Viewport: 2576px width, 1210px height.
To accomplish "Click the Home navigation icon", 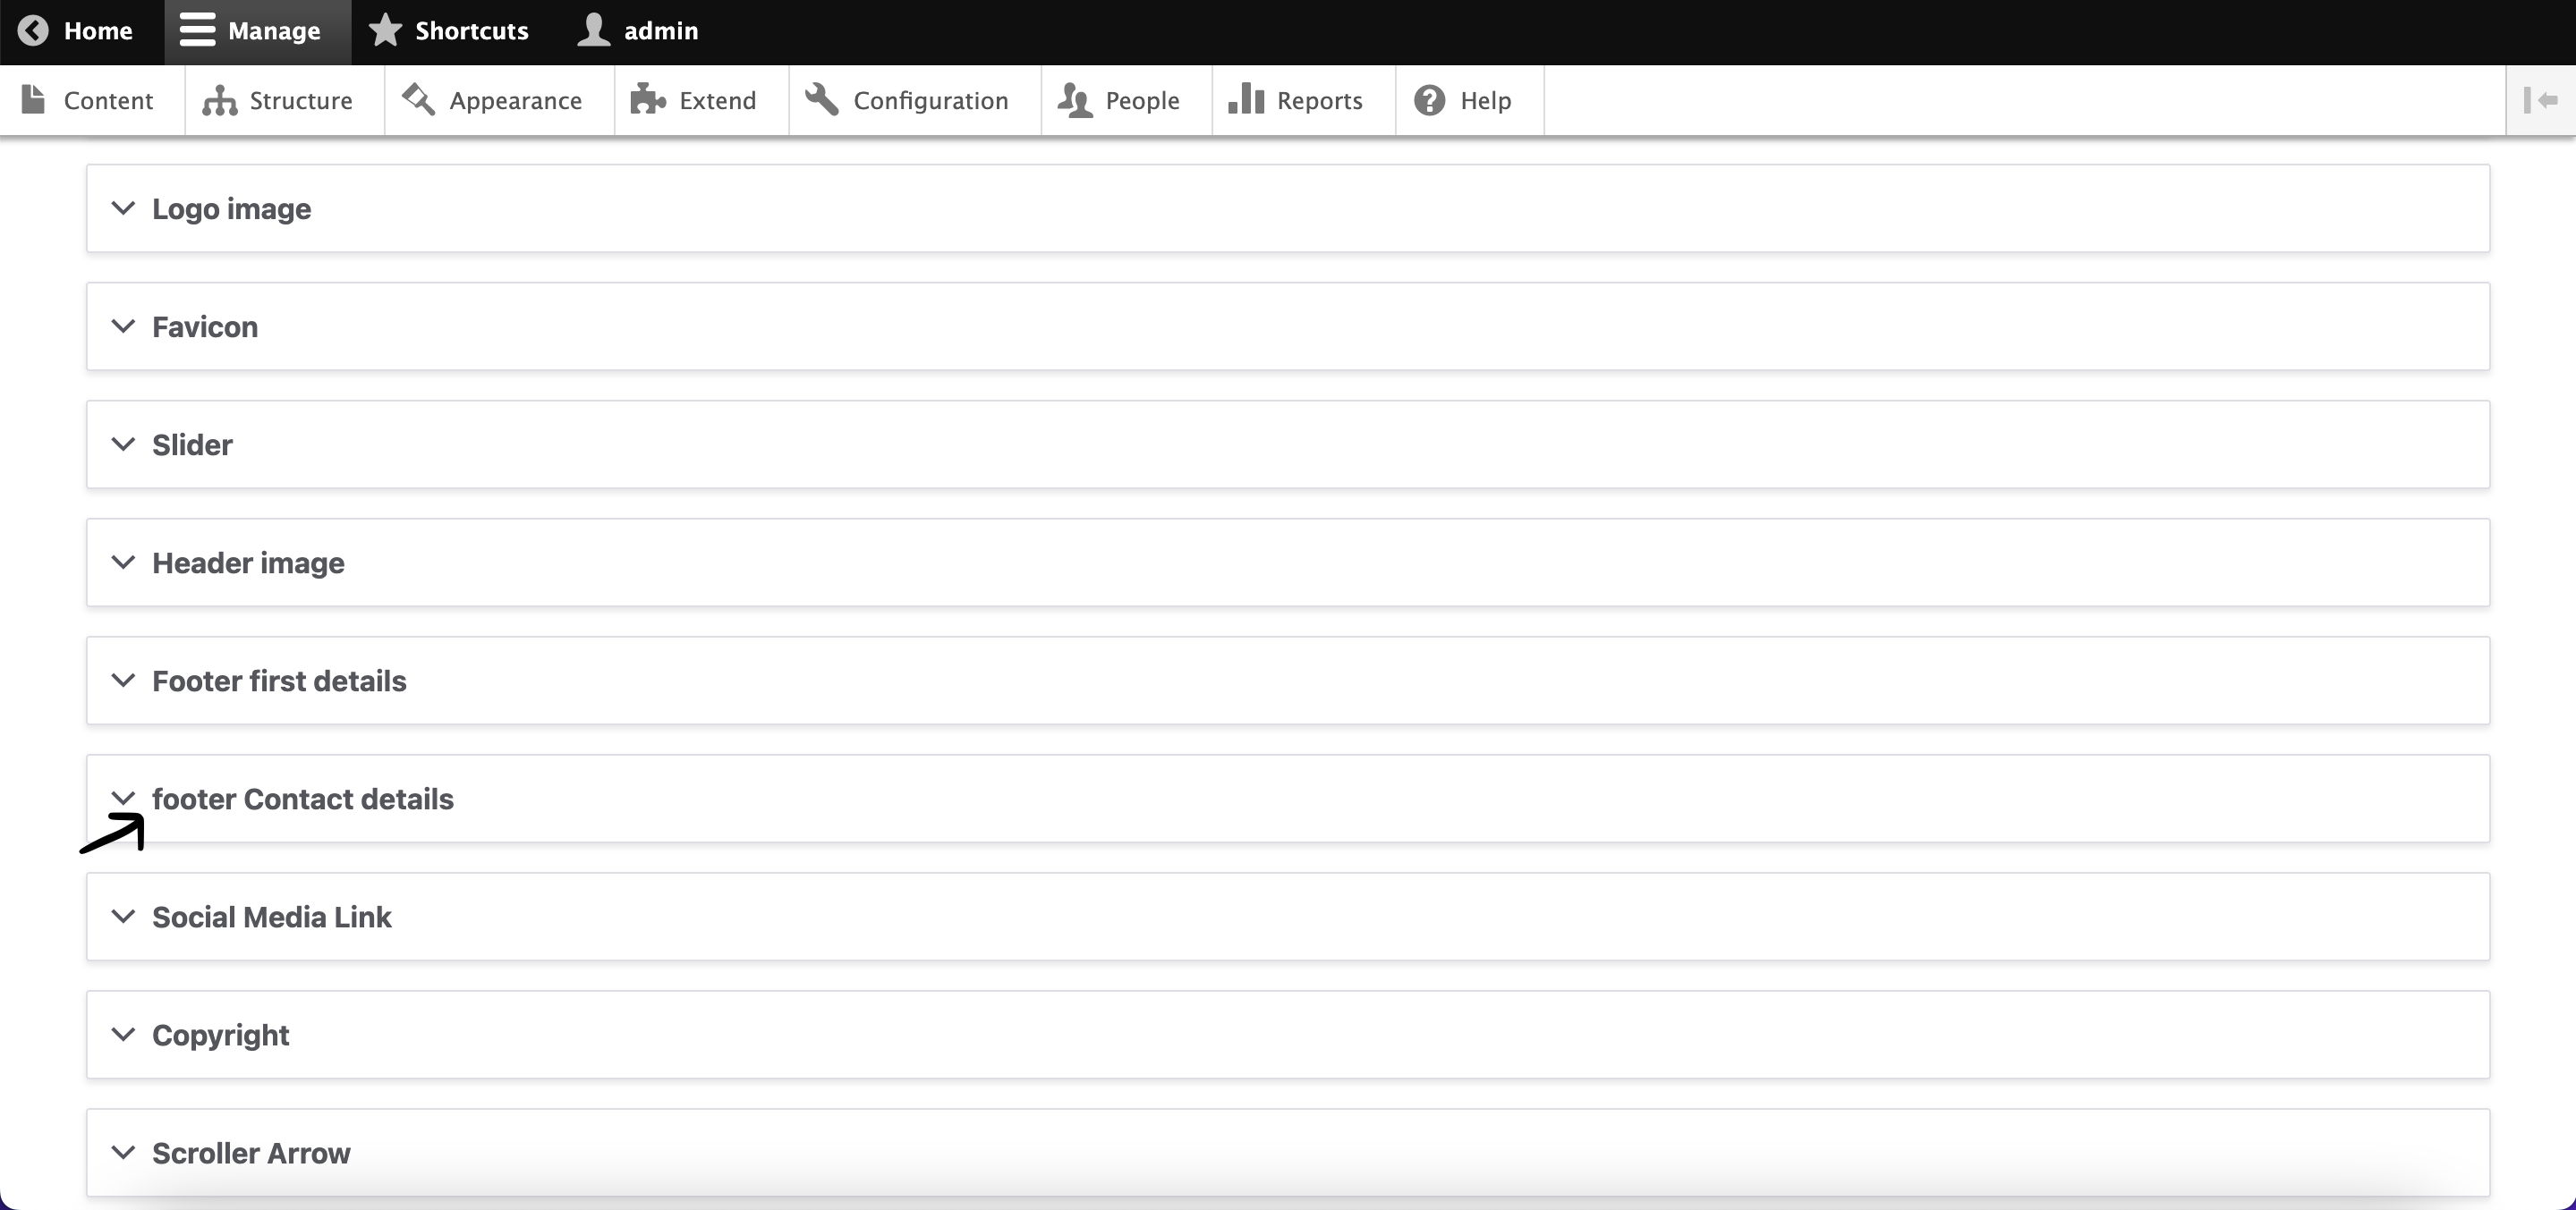I will (x=31, y=30).
